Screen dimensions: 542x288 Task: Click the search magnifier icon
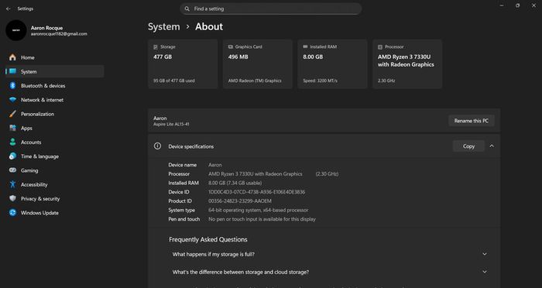[x=187, y=9]
